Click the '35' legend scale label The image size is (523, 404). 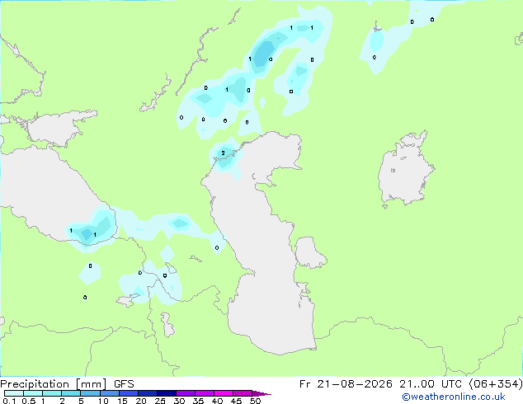198,401
